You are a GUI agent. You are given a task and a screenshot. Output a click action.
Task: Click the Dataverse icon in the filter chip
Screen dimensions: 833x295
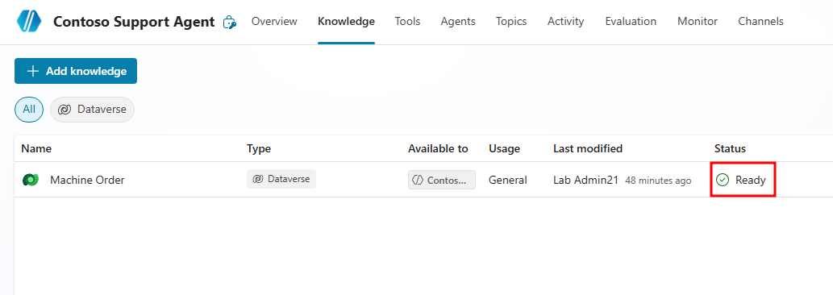click(65, 110)
